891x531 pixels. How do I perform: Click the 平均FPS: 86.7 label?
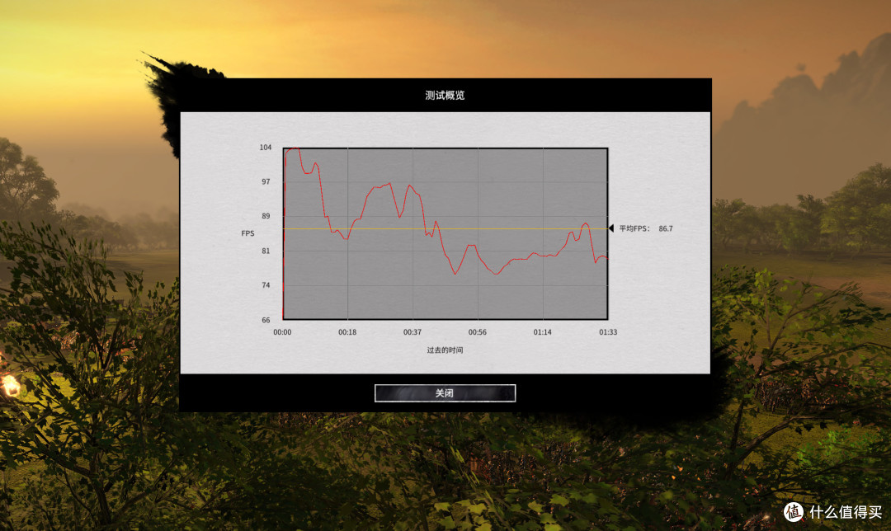[645, 228]
